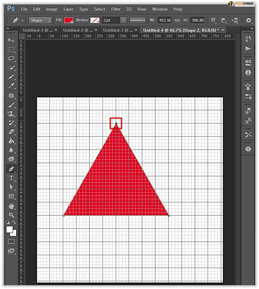Open the Properties panel icon
The width and height of the screenshot is (259, 289).
click(248, 63)
